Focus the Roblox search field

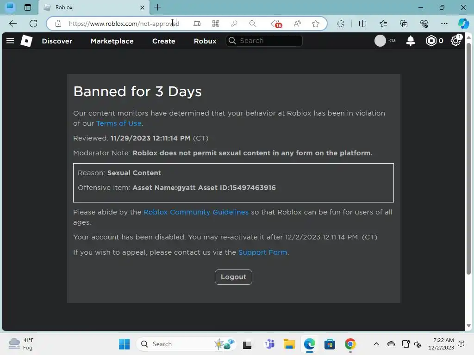pos(264,41)
